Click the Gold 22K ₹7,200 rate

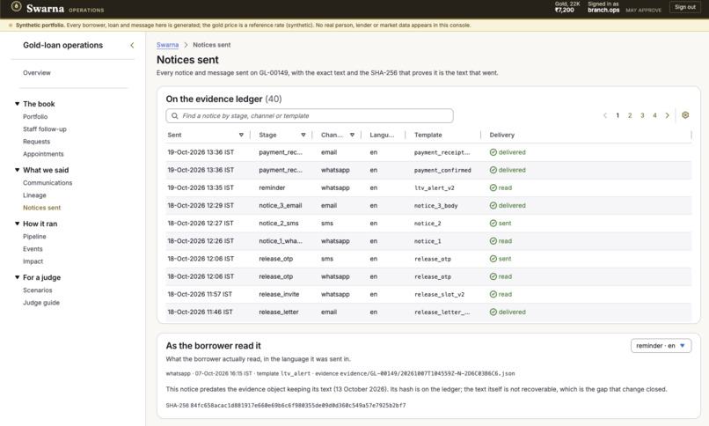pyautogui.click(x=567, y=7)
